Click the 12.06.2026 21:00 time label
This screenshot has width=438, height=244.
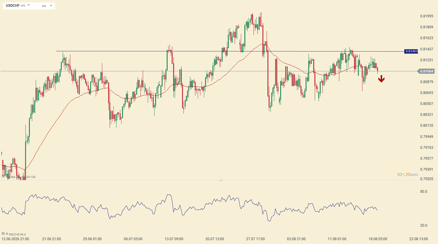[15, 239]
